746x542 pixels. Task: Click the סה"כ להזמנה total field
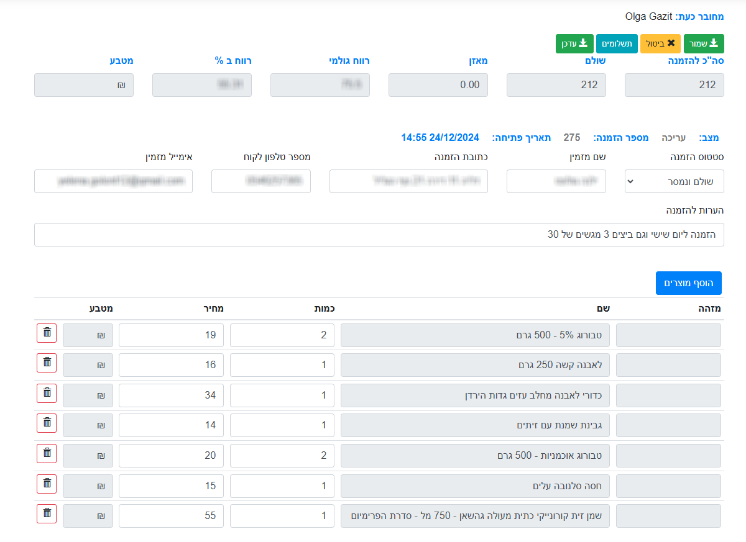pos(675,85)
